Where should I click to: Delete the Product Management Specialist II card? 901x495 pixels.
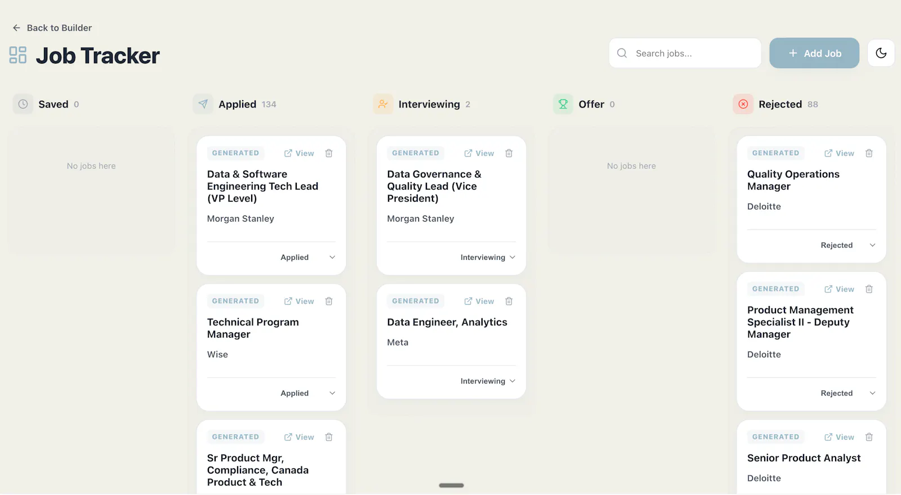click(x=869, y=289)
